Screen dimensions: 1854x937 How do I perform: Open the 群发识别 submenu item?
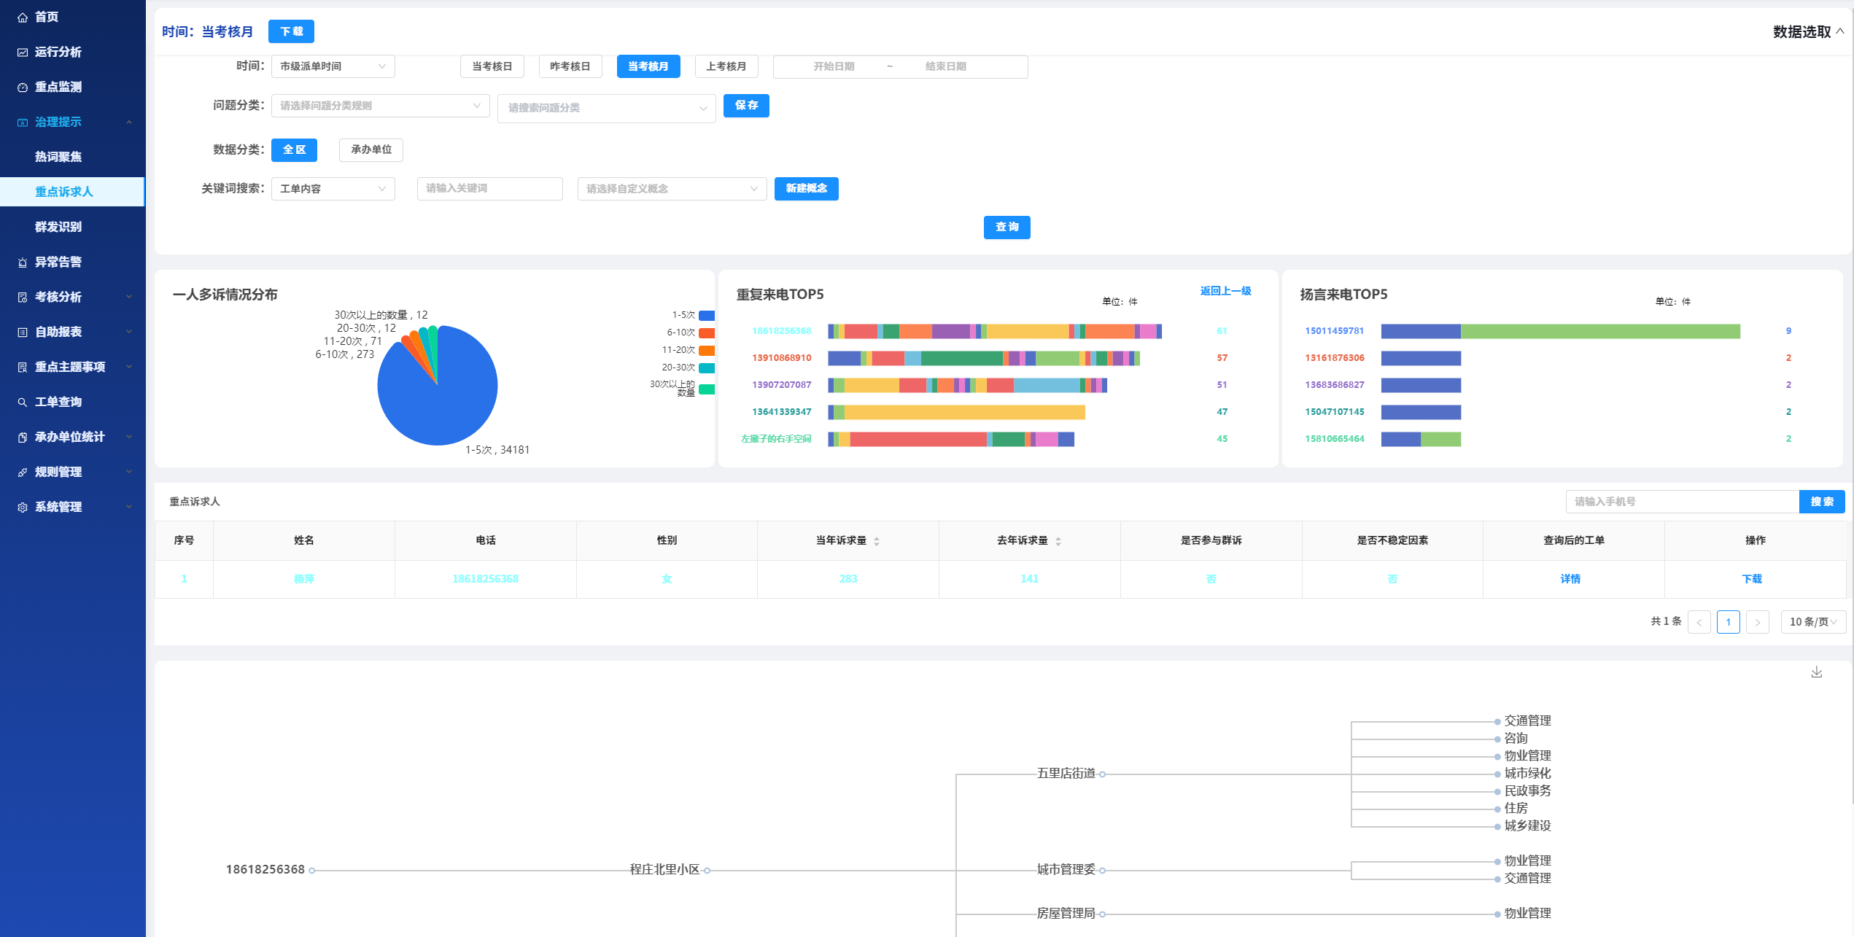pyautogui.click(x=58, y=227)
